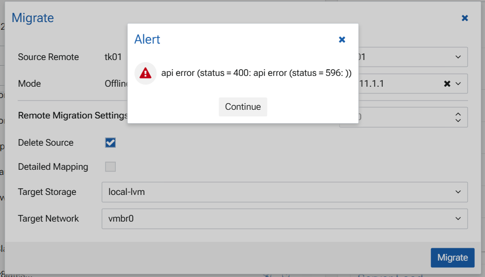Clear the 11.1.1 field with x icon
Viewport: 485px width, 277px height.
(x=447, y=84)
